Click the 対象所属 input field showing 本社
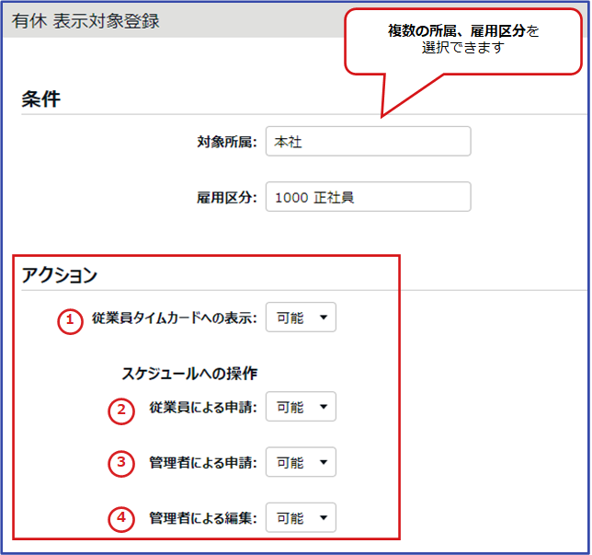592x555 pixels. click(x=368, y=142)
